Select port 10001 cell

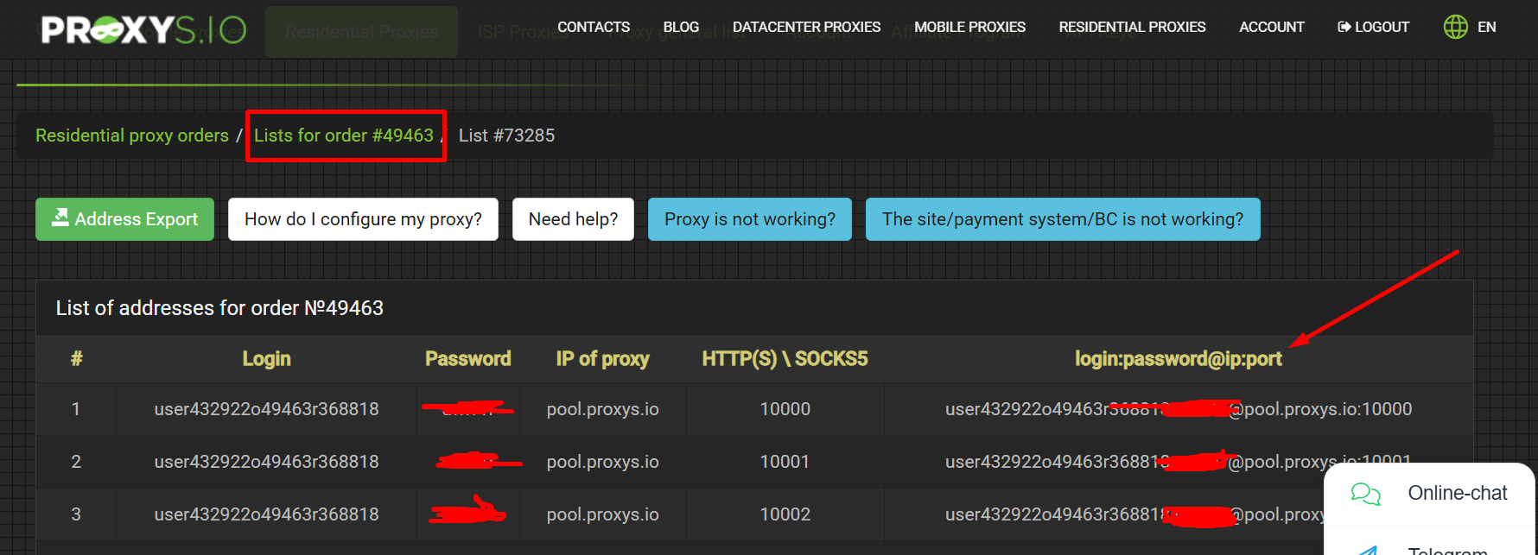pos(785,462)
